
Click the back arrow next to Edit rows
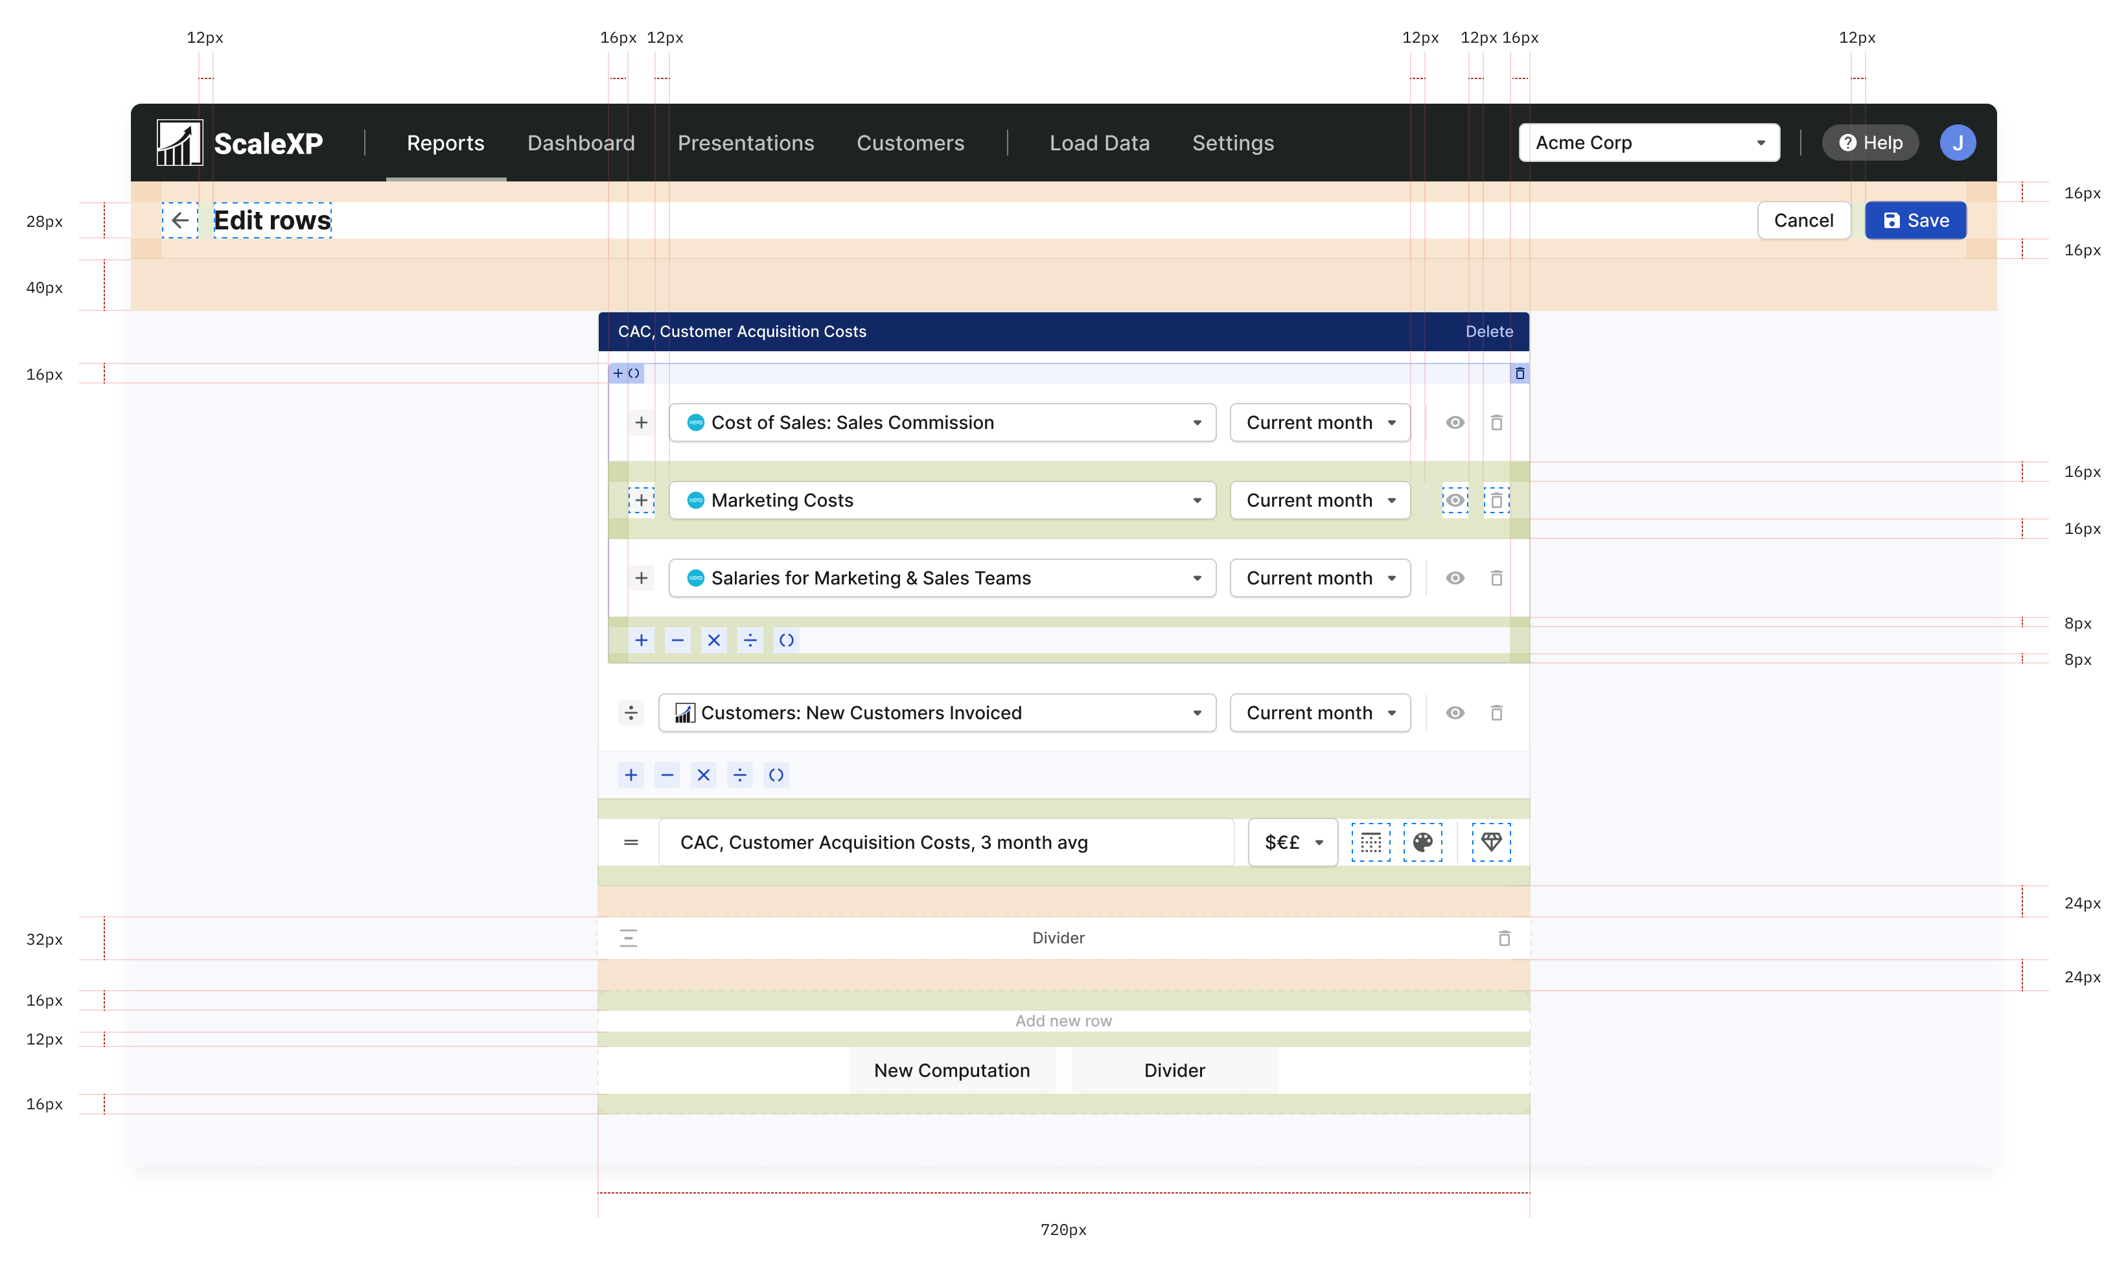pos(179,221)
